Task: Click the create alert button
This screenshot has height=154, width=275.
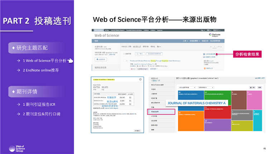Action: [101, 60]
